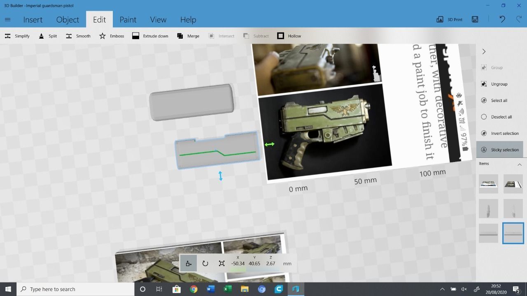Screen dimensions: 527x296
Task: Open Cortana from the taskbar
Action: pos(142,289)
